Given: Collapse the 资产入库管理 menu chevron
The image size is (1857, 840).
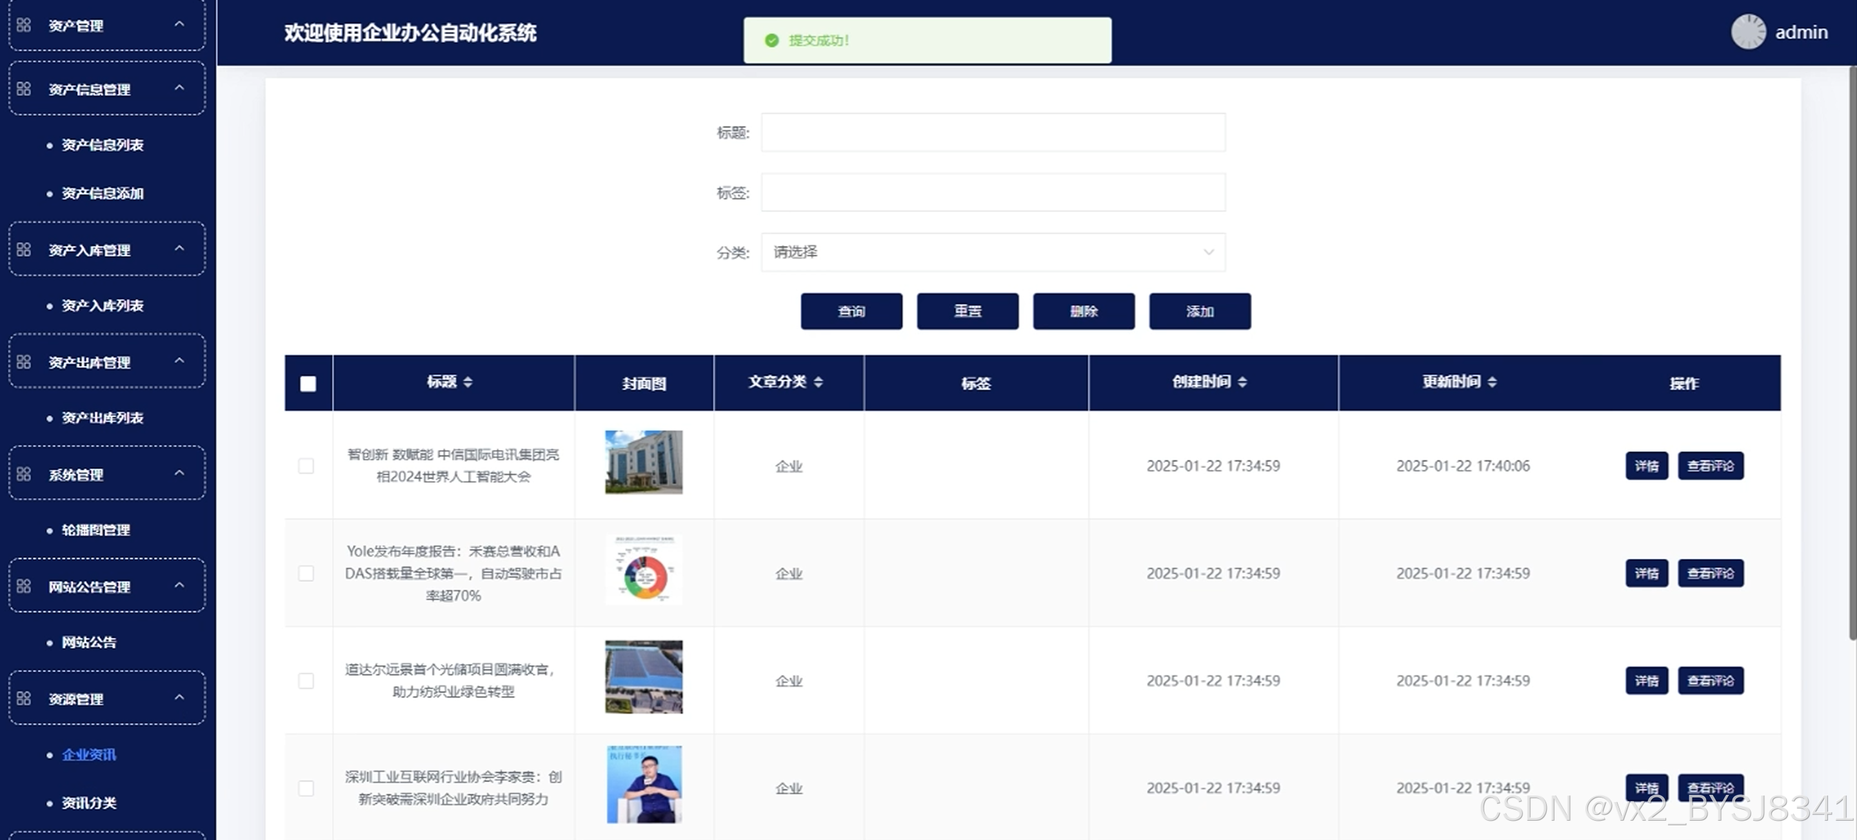Looking at the screenshot, I should point(179,249).
